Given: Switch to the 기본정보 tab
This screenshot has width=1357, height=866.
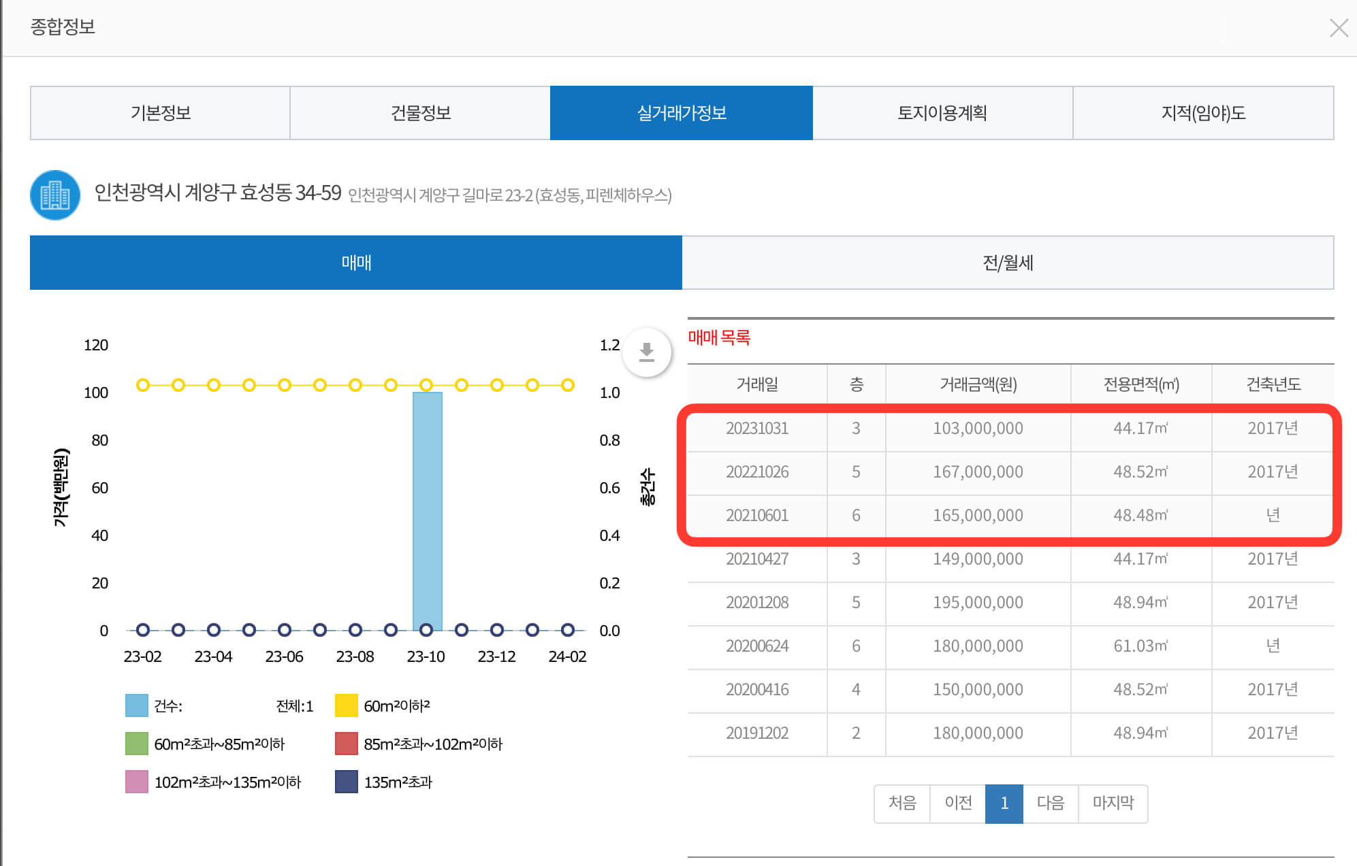Looking at the screenshot, I should 159,113.
